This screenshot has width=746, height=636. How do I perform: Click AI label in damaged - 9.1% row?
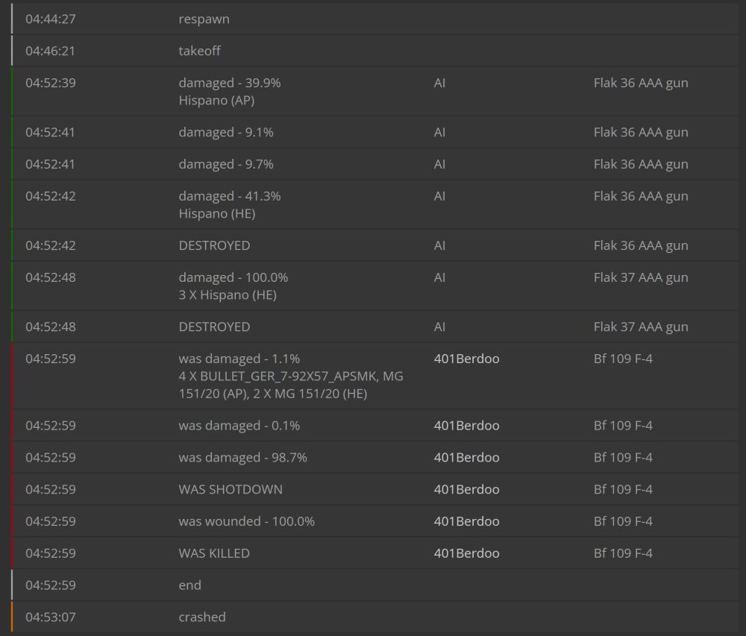tap(439, 133)
